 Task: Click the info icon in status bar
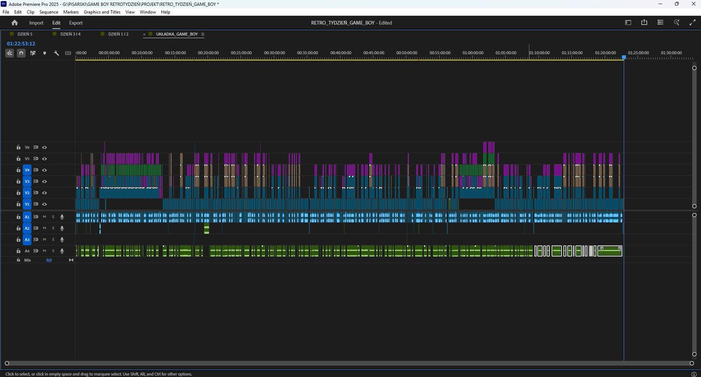coord(693,373)
